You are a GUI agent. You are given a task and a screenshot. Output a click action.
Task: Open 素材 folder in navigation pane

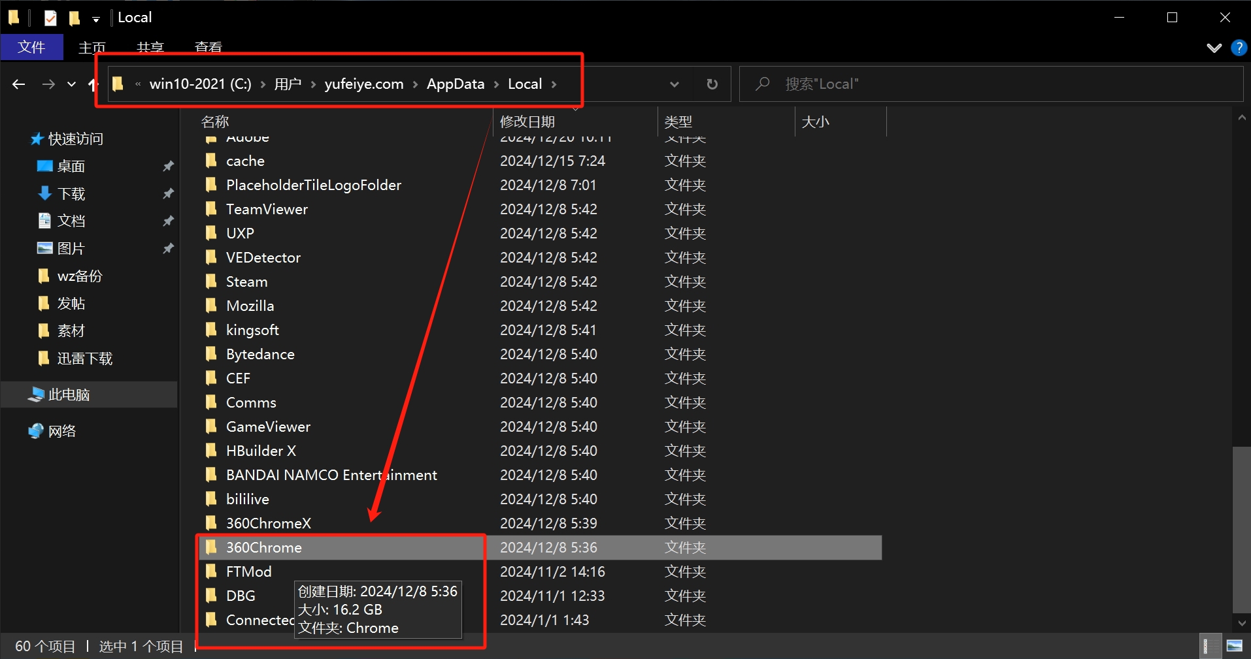coord(71,330)
